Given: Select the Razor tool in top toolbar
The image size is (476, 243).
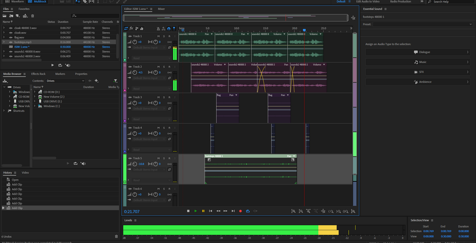Looking at the screenshot, I should (85, 1).
